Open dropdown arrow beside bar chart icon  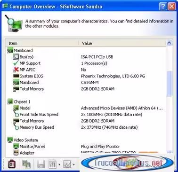pyautogui.click(x=59, y=164)
